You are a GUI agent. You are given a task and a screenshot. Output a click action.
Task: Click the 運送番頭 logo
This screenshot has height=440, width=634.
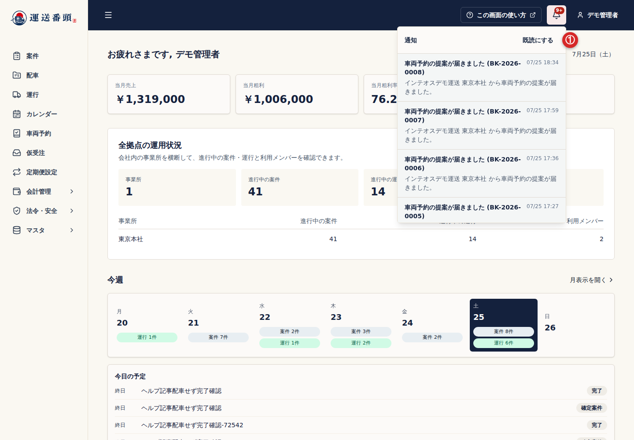(x=44, y=18)
